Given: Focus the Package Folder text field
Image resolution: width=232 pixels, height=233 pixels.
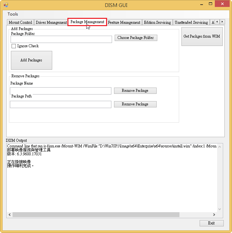Looking at the screenshot, I should (x=61, y=39).
